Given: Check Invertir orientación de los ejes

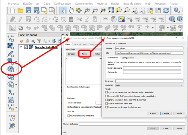Looking at the screenshot, I should pos(107,103).
